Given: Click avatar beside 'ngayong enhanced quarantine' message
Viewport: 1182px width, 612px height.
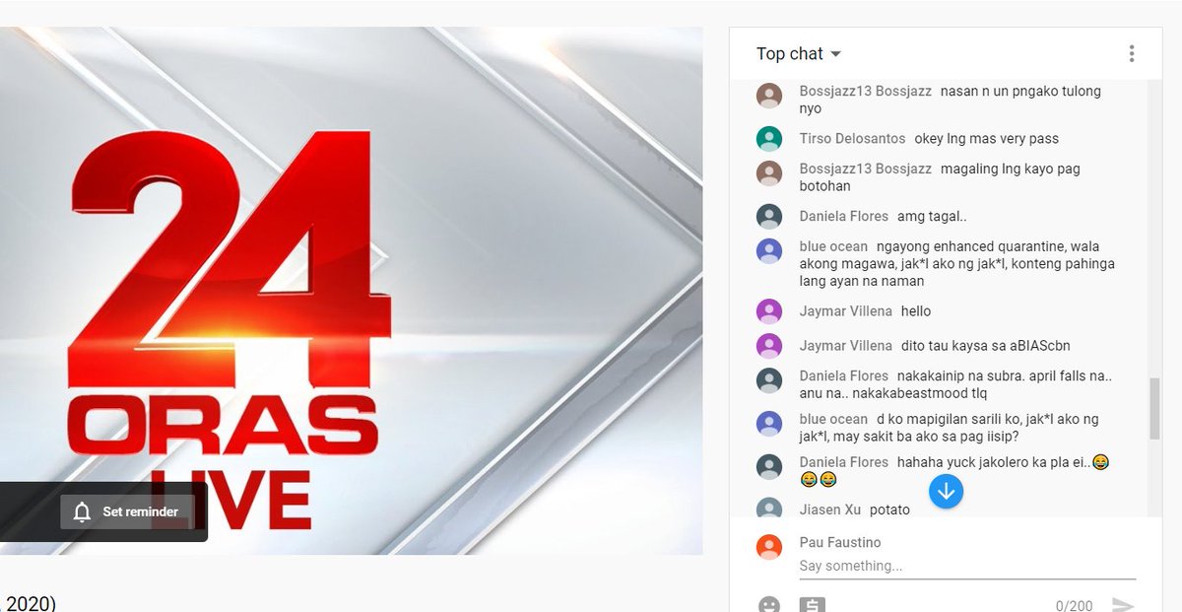Looking at the screenshot, I should [x=769, y=250].
